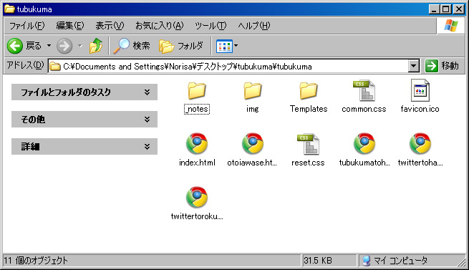
Task: Click the 31.5 KB status text
Action: [x=318, y=261]
